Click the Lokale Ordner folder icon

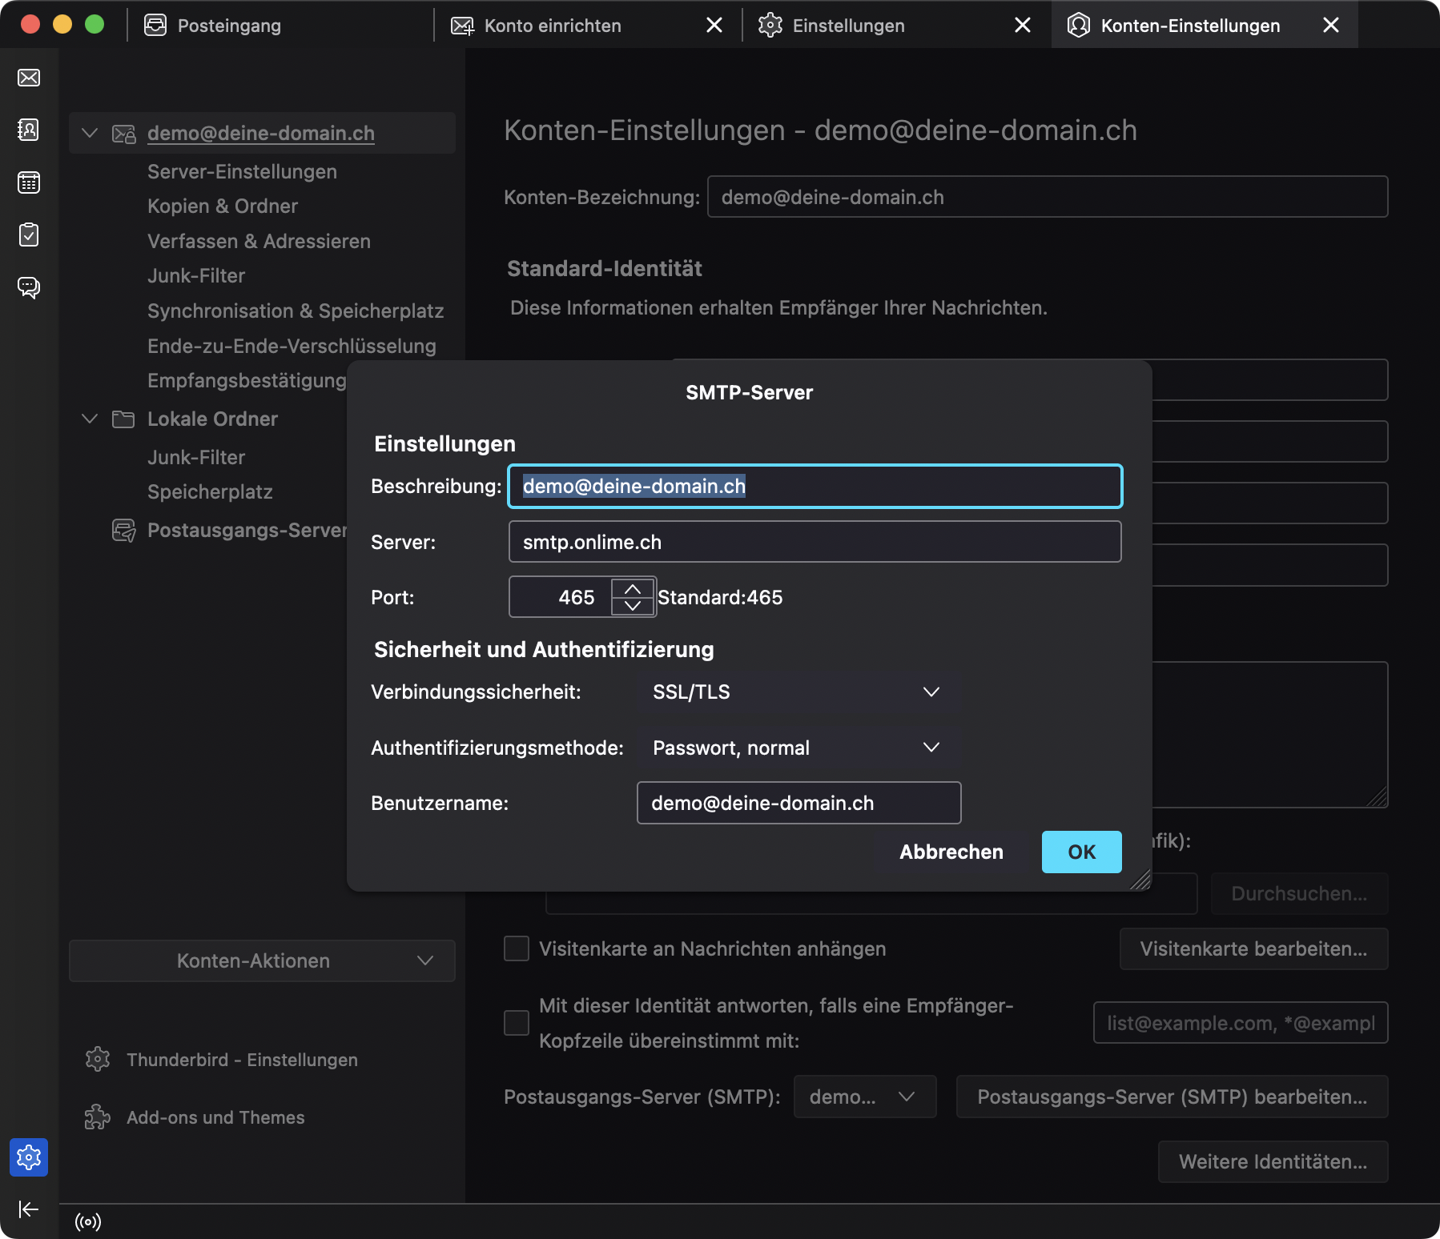pyautogui.click(x=123, y=419)
